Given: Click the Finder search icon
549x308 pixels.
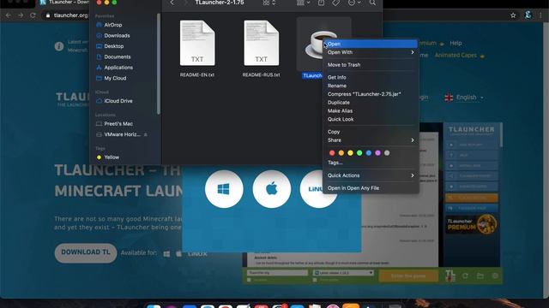Looking at the screenshot, I should 372,3.
